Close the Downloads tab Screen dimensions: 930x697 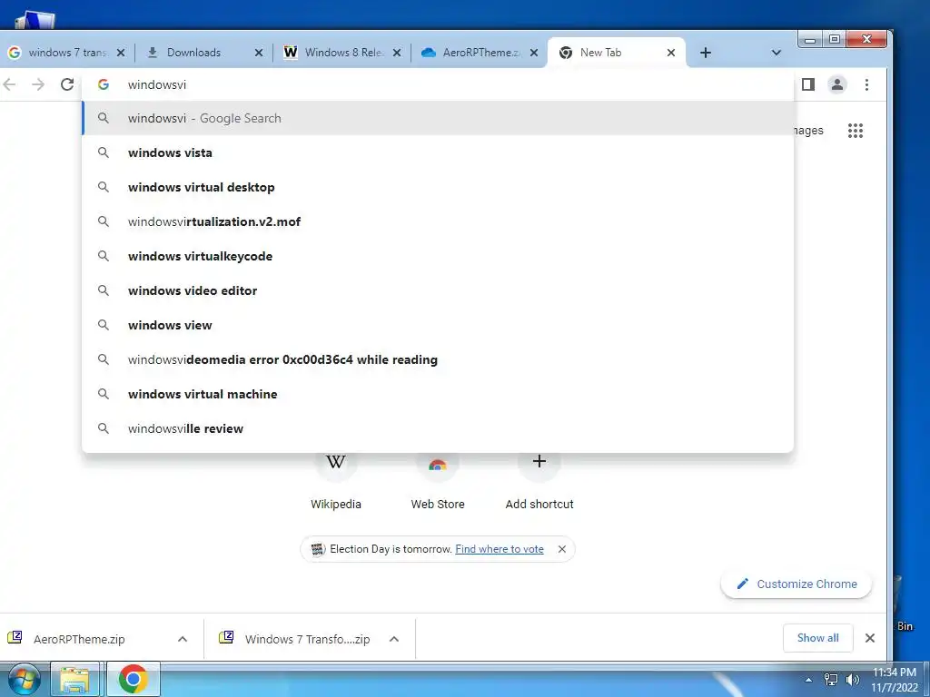[259, 53]
